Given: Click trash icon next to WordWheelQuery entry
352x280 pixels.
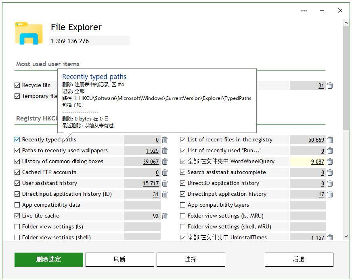Looking at the screenshot, I should [x=330, y=162].
